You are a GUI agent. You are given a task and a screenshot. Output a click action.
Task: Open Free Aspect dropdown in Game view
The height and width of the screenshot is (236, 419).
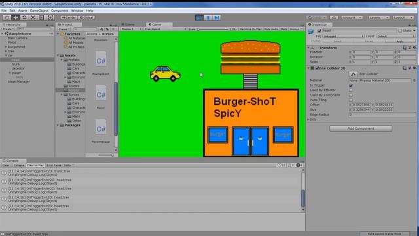(x=165, y=29)
